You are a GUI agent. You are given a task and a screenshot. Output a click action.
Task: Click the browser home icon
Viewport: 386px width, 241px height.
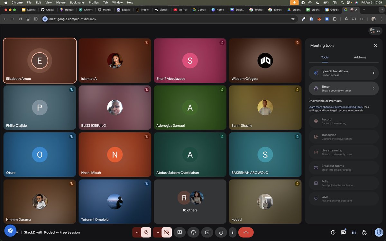[28, 19]
